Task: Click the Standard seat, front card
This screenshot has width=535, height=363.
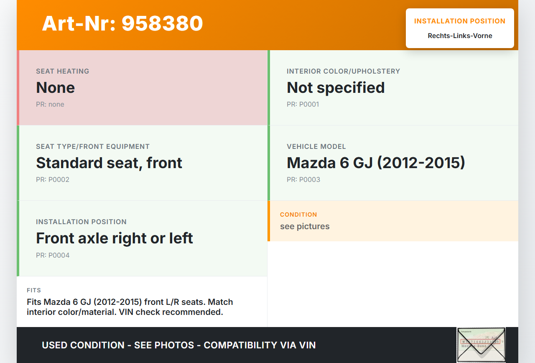Action: click(x=142, y=163)
